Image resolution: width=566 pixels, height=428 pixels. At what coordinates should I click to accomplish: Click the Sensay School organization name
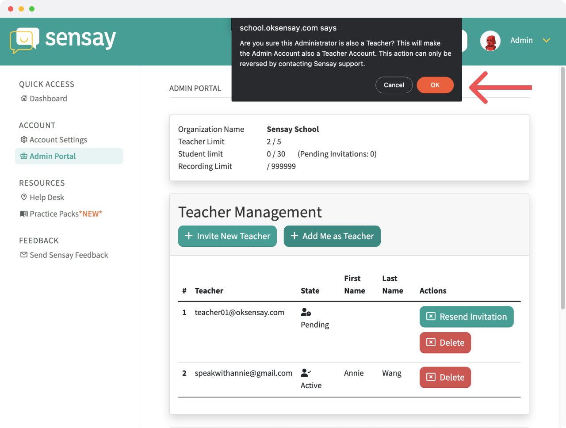(x=293, y=129)
